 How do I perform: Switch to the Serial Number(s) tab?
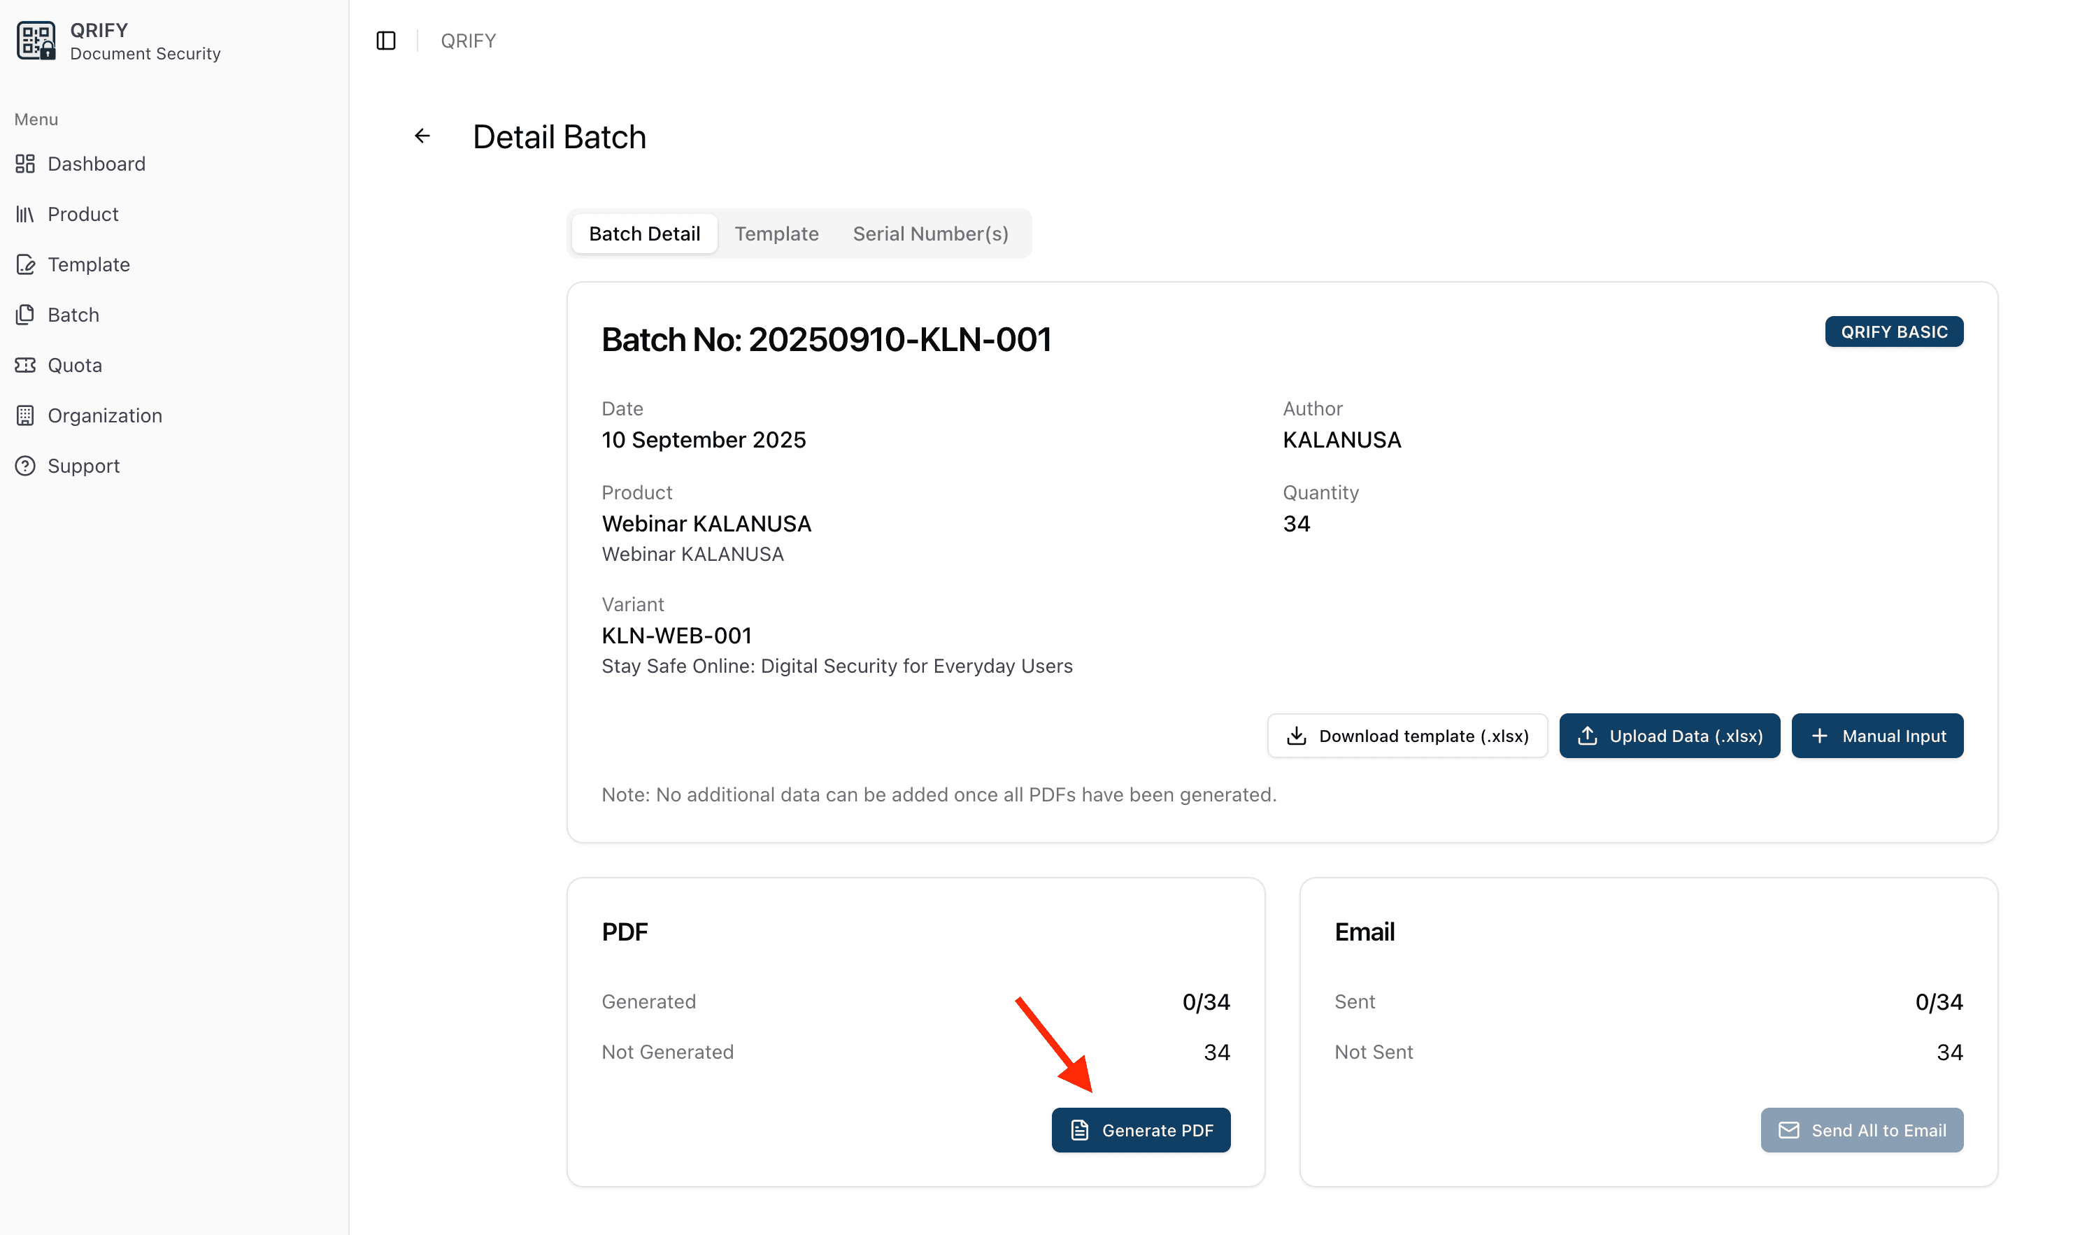(929, 234)
